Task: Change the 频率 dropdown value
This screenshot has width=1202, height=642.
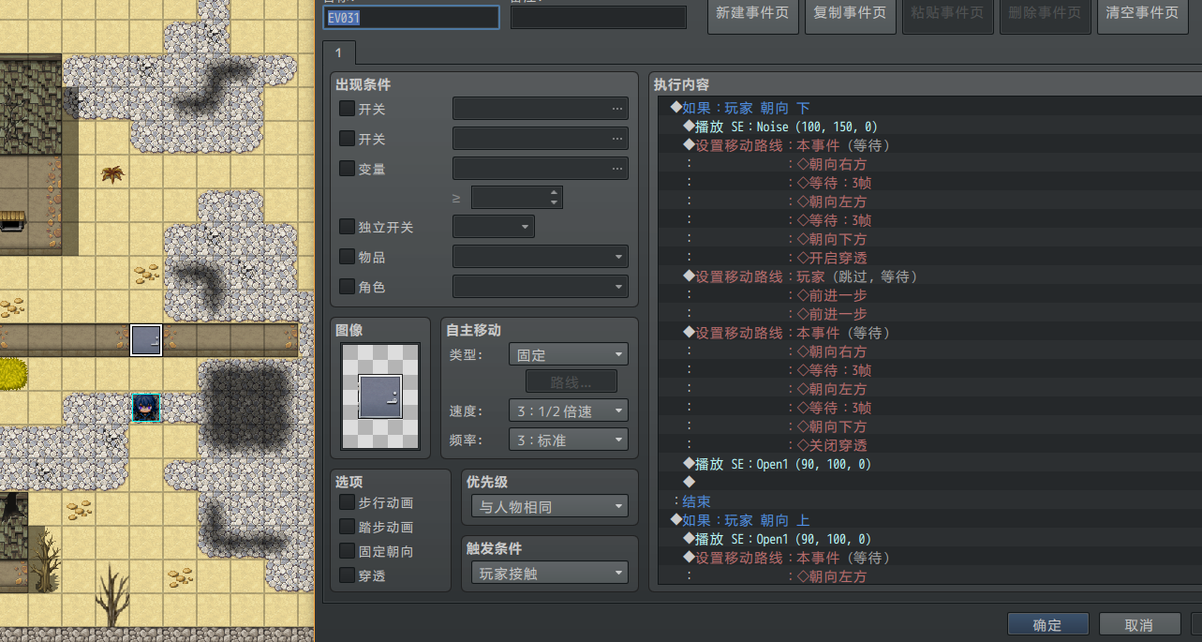Action: tap(569, 440)
